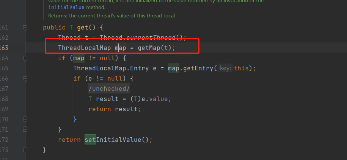Click fold end marker at line 173

tap(25, 150)
